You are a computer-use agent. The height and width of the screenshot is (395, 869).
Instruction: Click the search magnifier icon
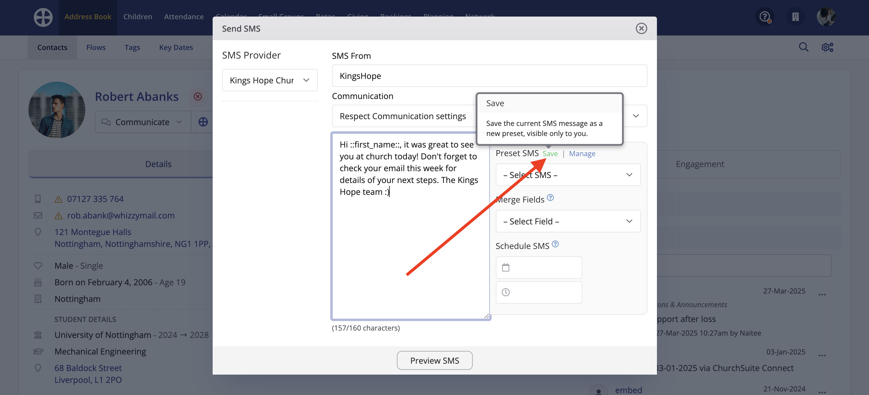(804, 47)
